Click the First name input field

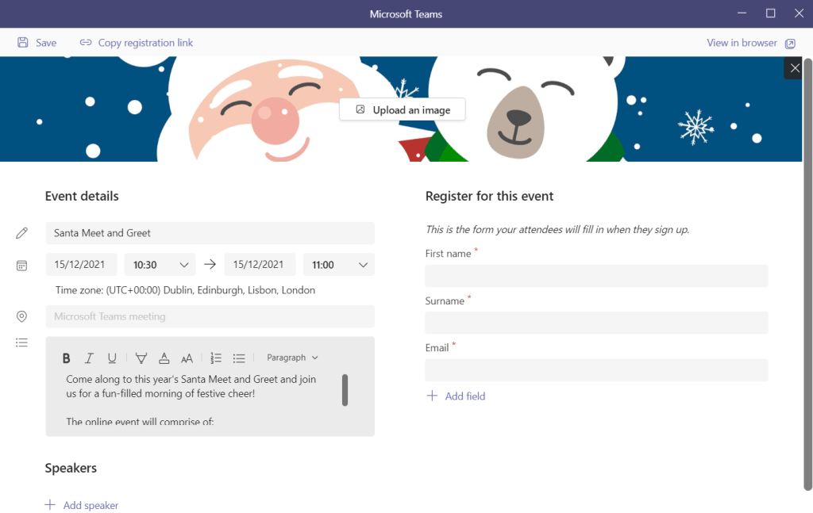pos(596,275)
